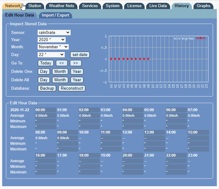Click the 2020-11-22 date label
Viewport: 219px width, 189px height.
coord(20,110)
